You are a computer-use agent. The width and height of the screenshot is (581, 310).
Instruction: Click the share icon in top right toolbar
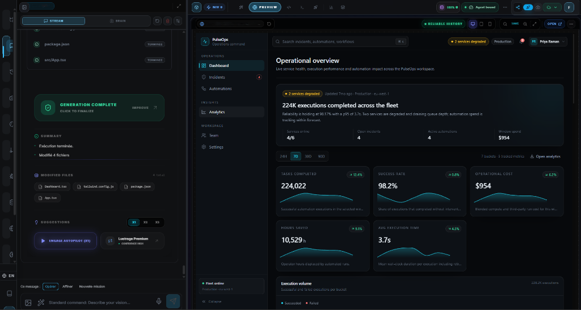(518, 7)
